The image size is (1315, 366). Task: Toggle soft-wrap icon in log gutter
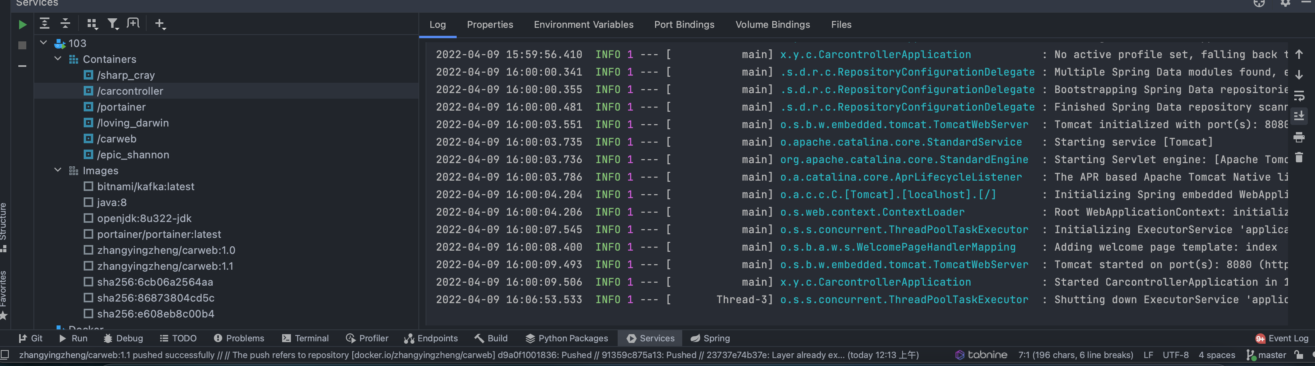click(x=1299, y=95)
